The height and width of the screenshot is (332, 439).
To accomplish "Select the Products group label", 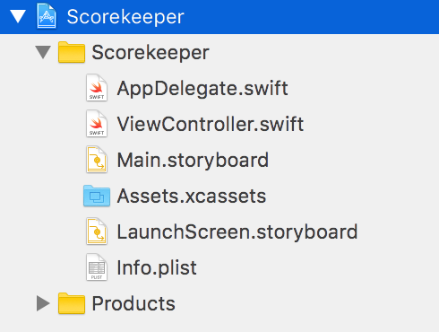I will [133, 304].
